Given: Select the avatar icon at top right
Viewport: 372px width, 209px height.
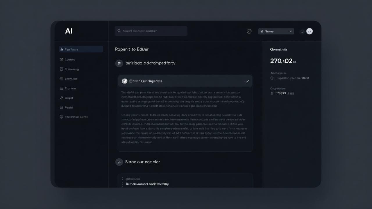Looking at the screenshot, I should (x=309, y=31).
